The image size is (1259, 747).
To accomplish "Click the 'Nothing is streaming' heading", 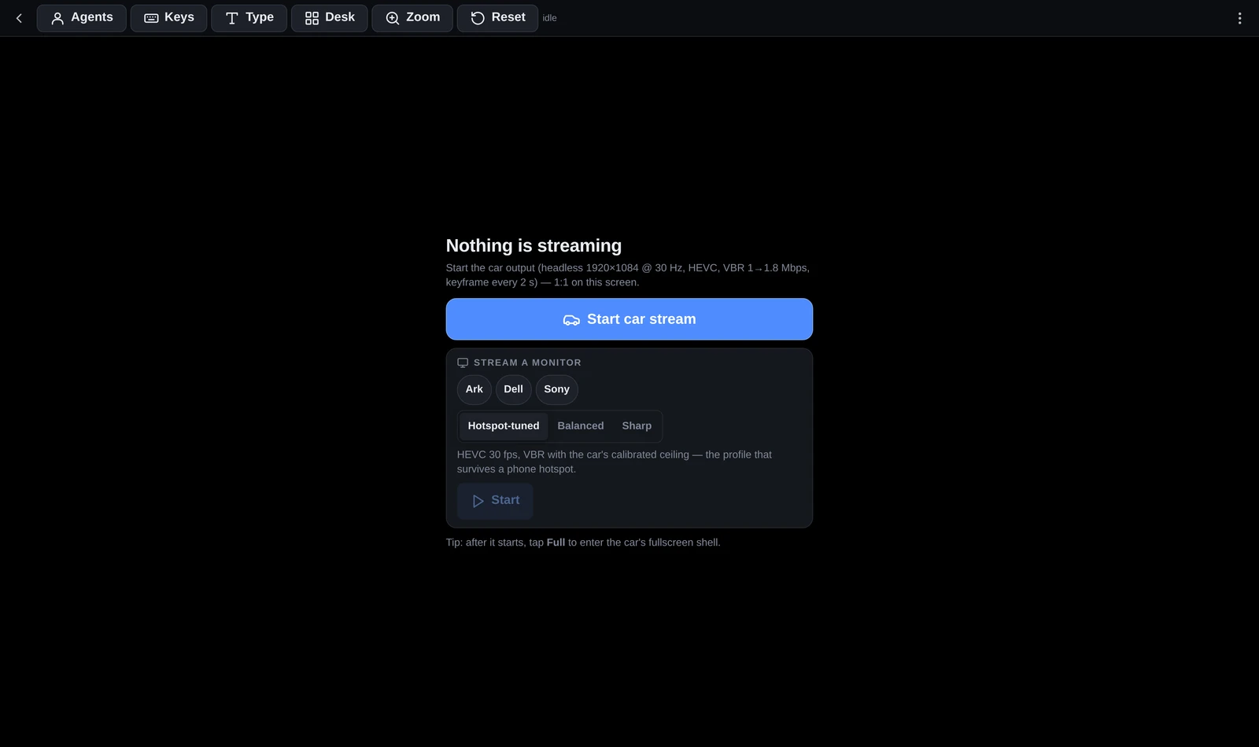I will click(x=534, y=246).
